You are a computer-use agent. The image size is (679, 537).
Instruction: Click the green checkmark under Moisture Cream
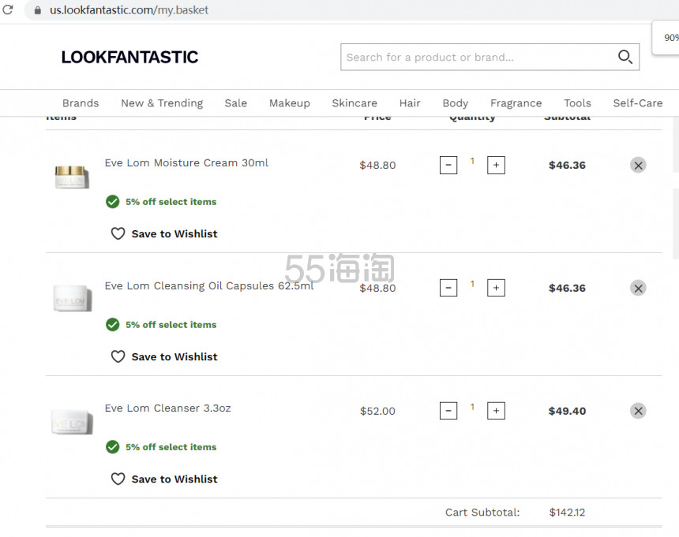tap(113, 202)
